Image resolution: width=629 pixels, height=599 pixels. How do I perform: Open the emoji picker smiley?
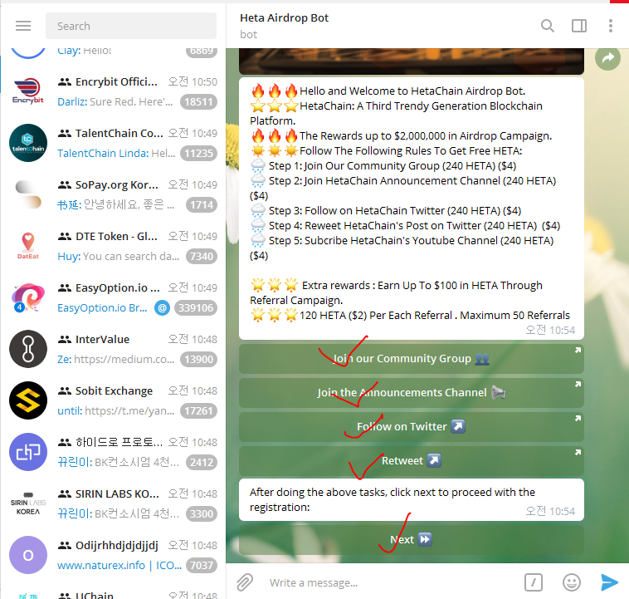point(571,582)
